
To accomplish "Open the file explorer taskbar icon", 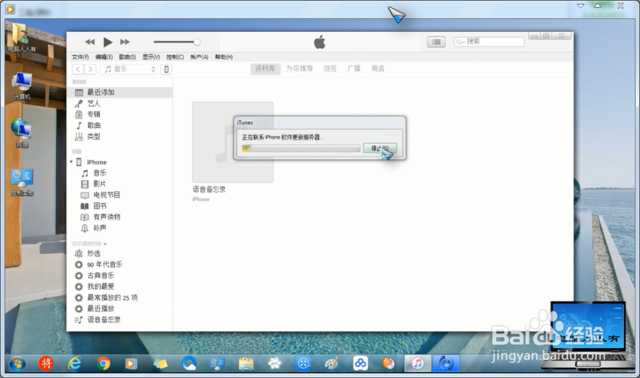I will click(246, 363).
